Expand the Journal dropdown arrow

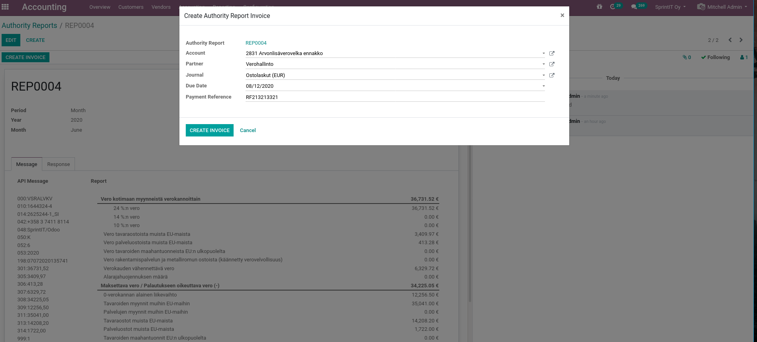(x=543, y=75)
